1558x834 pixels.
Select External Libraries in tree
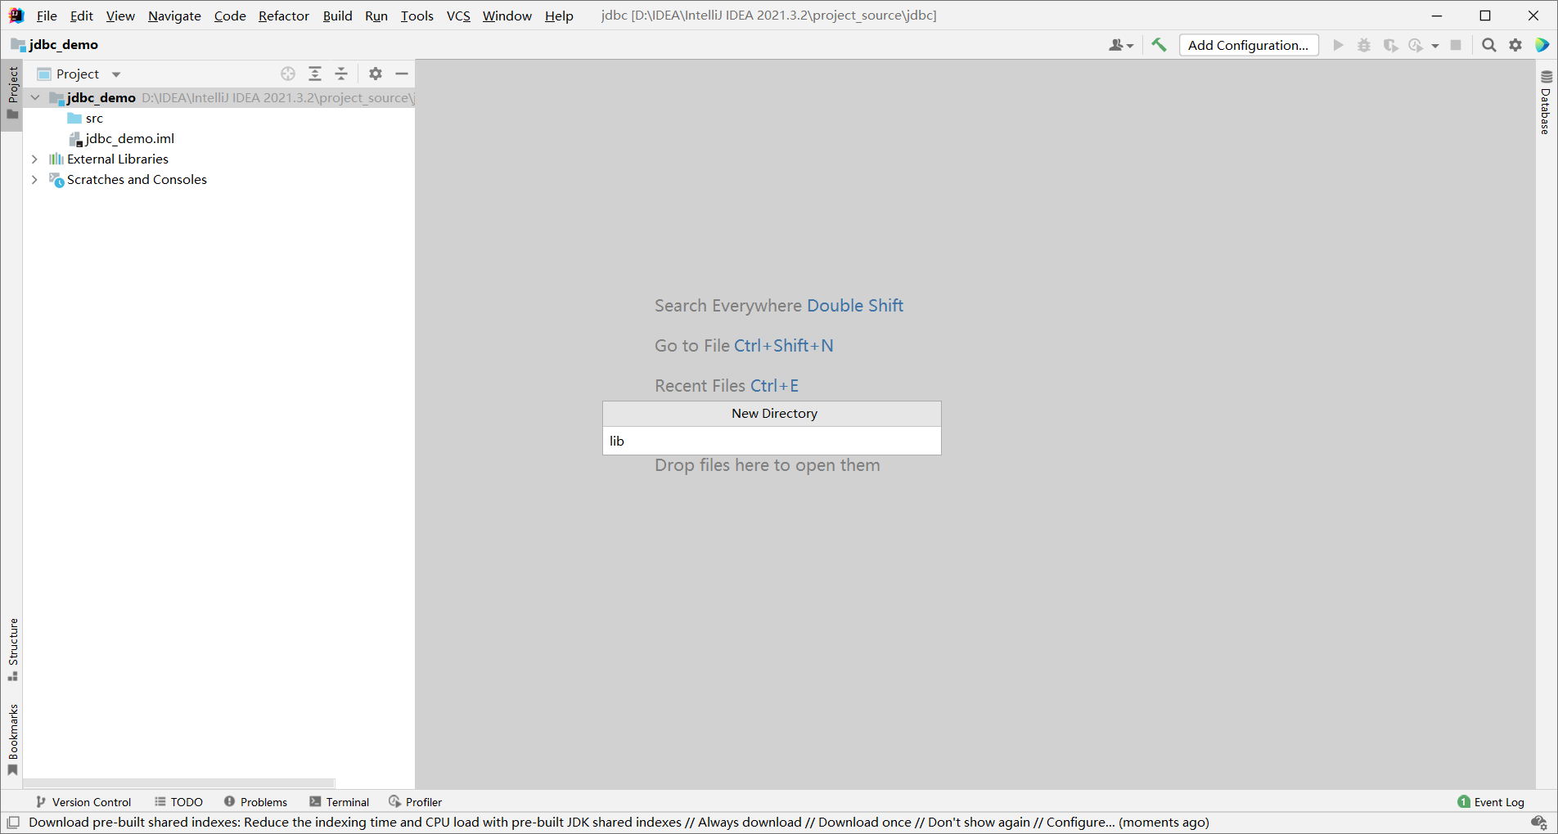pos(109,159)
